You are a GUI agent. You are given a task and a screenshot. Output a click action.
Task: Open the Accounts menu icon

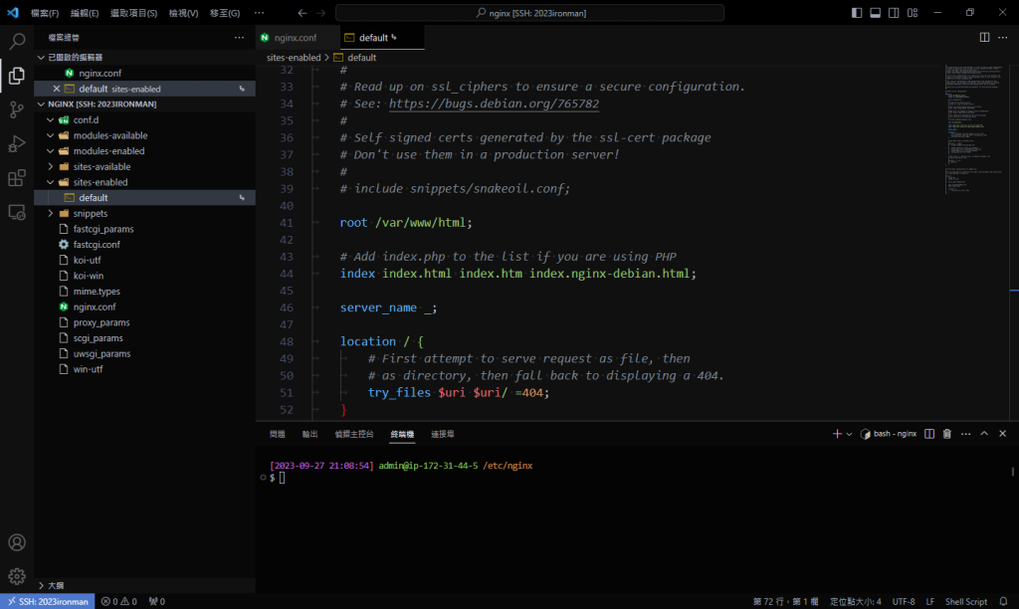[x=17, y=542]
